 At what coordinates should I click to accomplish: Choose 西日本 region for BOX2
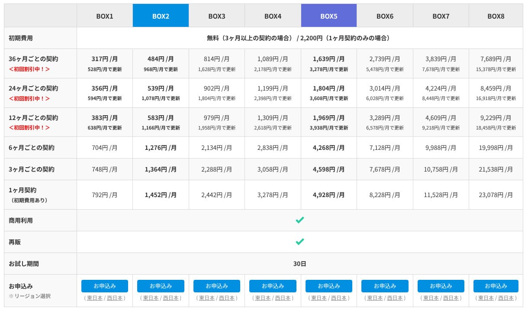(171, 298)
